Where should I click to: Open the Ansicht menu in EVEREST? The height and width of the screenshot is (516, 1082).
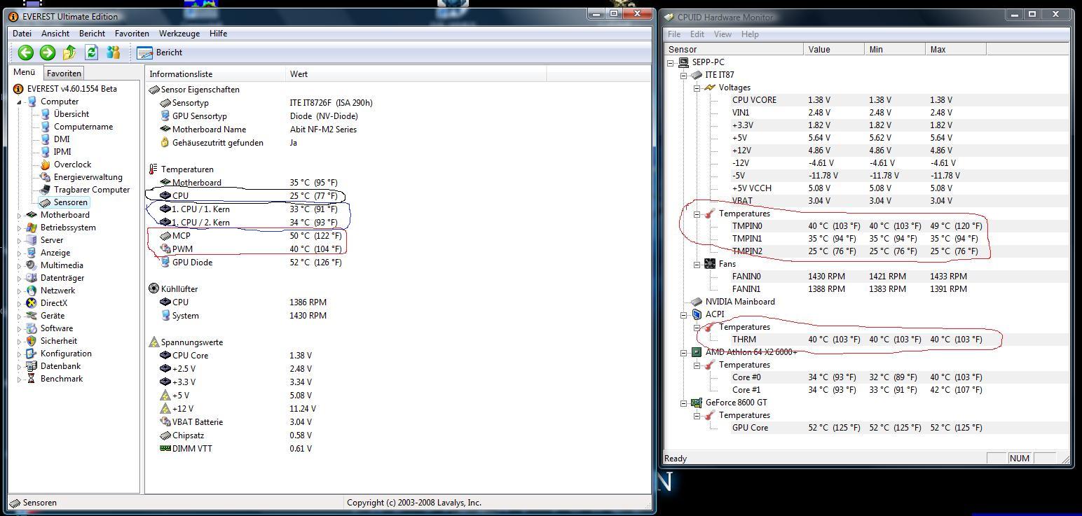click(x=55, y=34)
